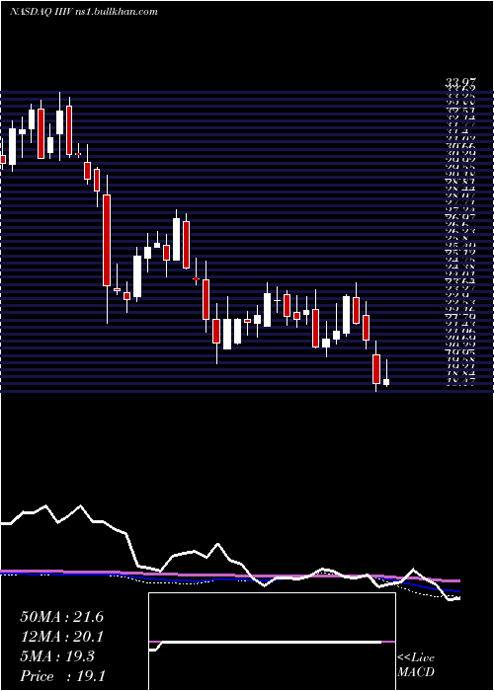
Task: Select the 12MA : 20.1 indicator label
Action: tap(61, 637)
